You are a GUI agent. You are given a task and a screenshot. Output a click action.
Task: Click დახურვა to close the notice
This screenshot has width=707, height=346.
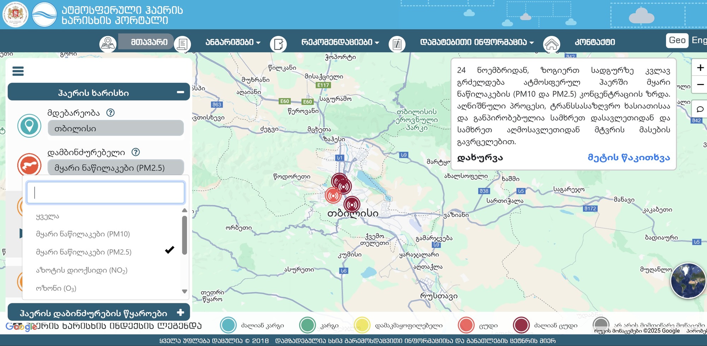(480, 158)
